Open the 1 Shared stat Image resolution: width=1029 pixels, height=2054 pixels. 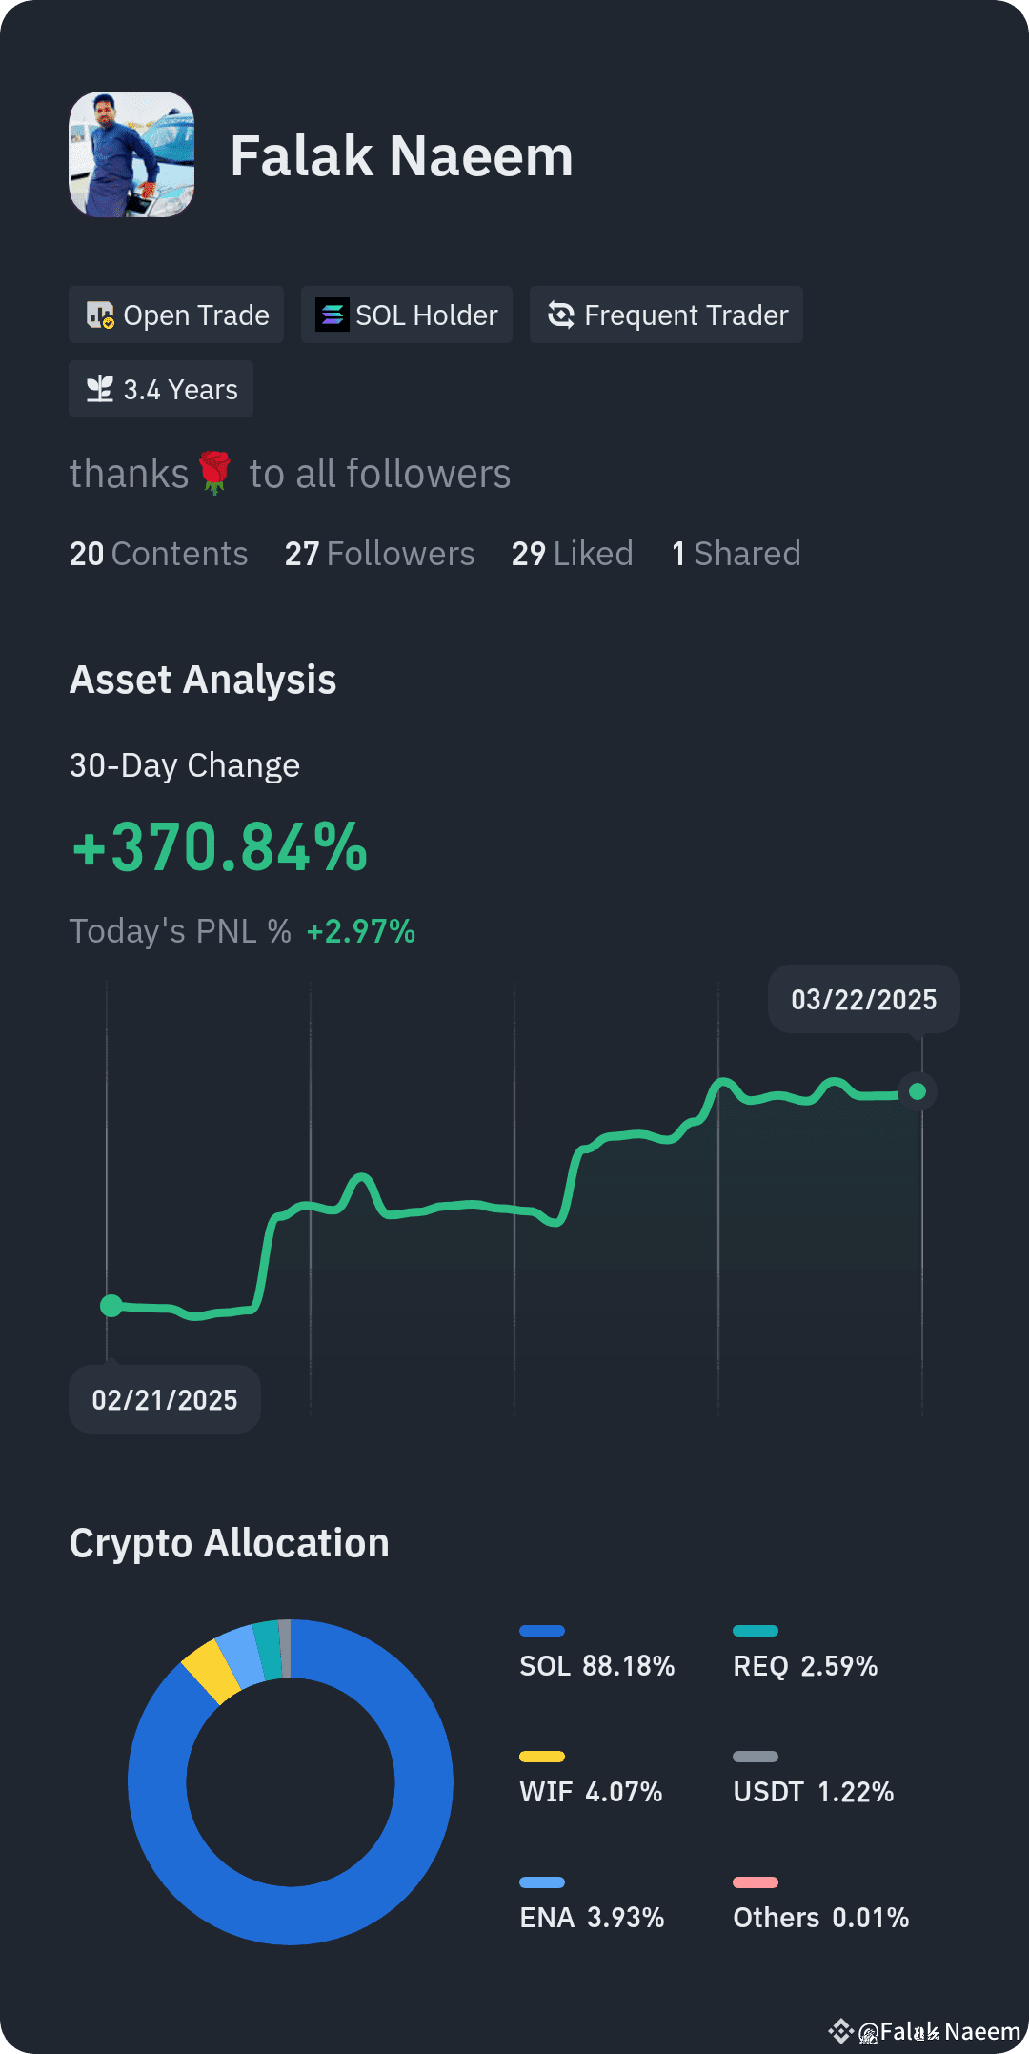(x=736, y=554)
